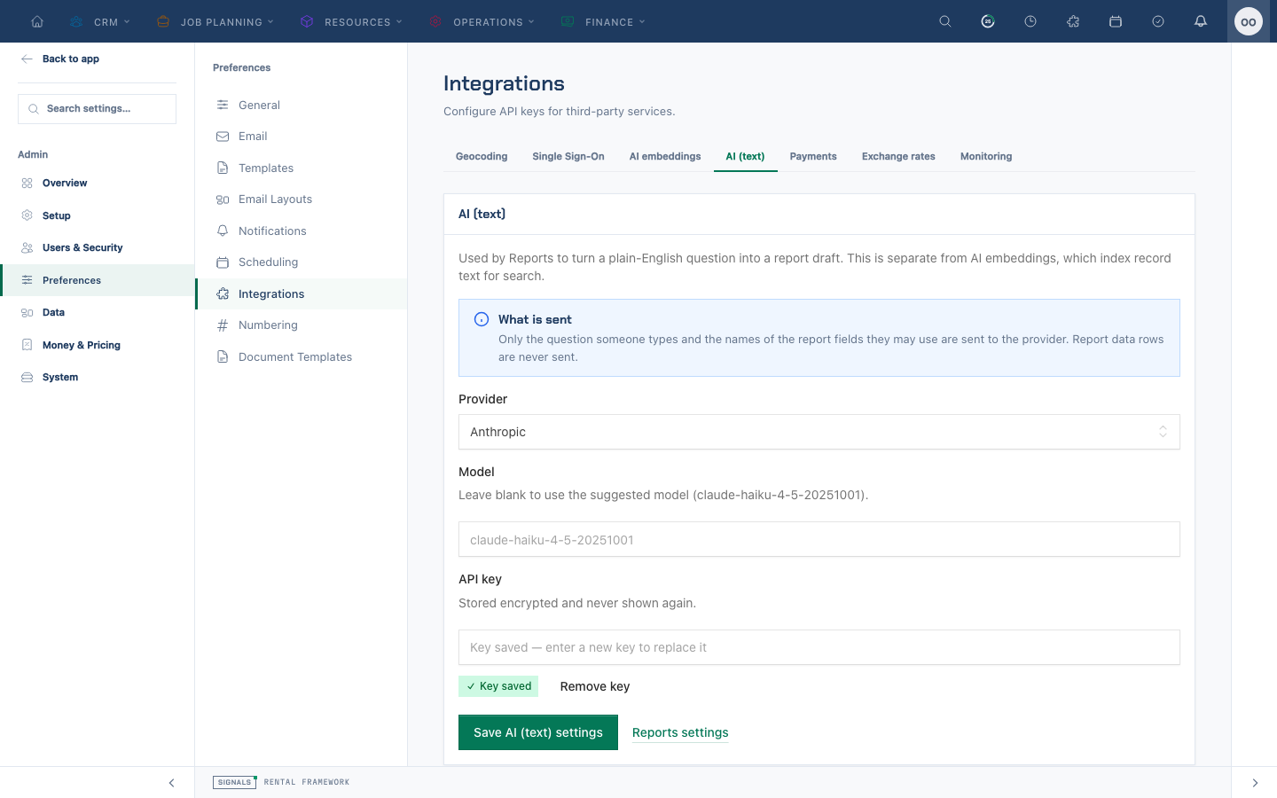The height and width of the screenshot is (798, 1277).
Task: Expand the right panel chevron
Action: pyautogui.click(x=1255, y=783)
